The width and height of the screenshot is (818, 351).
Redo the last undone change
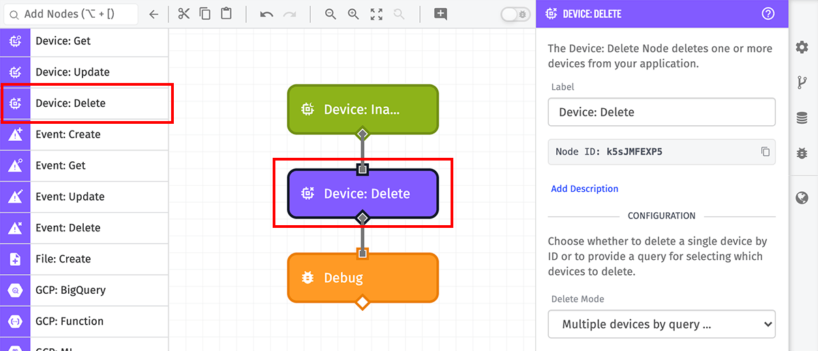coord(290,14)
